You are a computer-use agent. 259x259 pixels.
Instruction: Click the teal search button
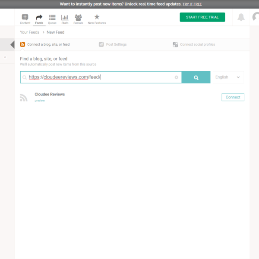(x=196, y=77)
